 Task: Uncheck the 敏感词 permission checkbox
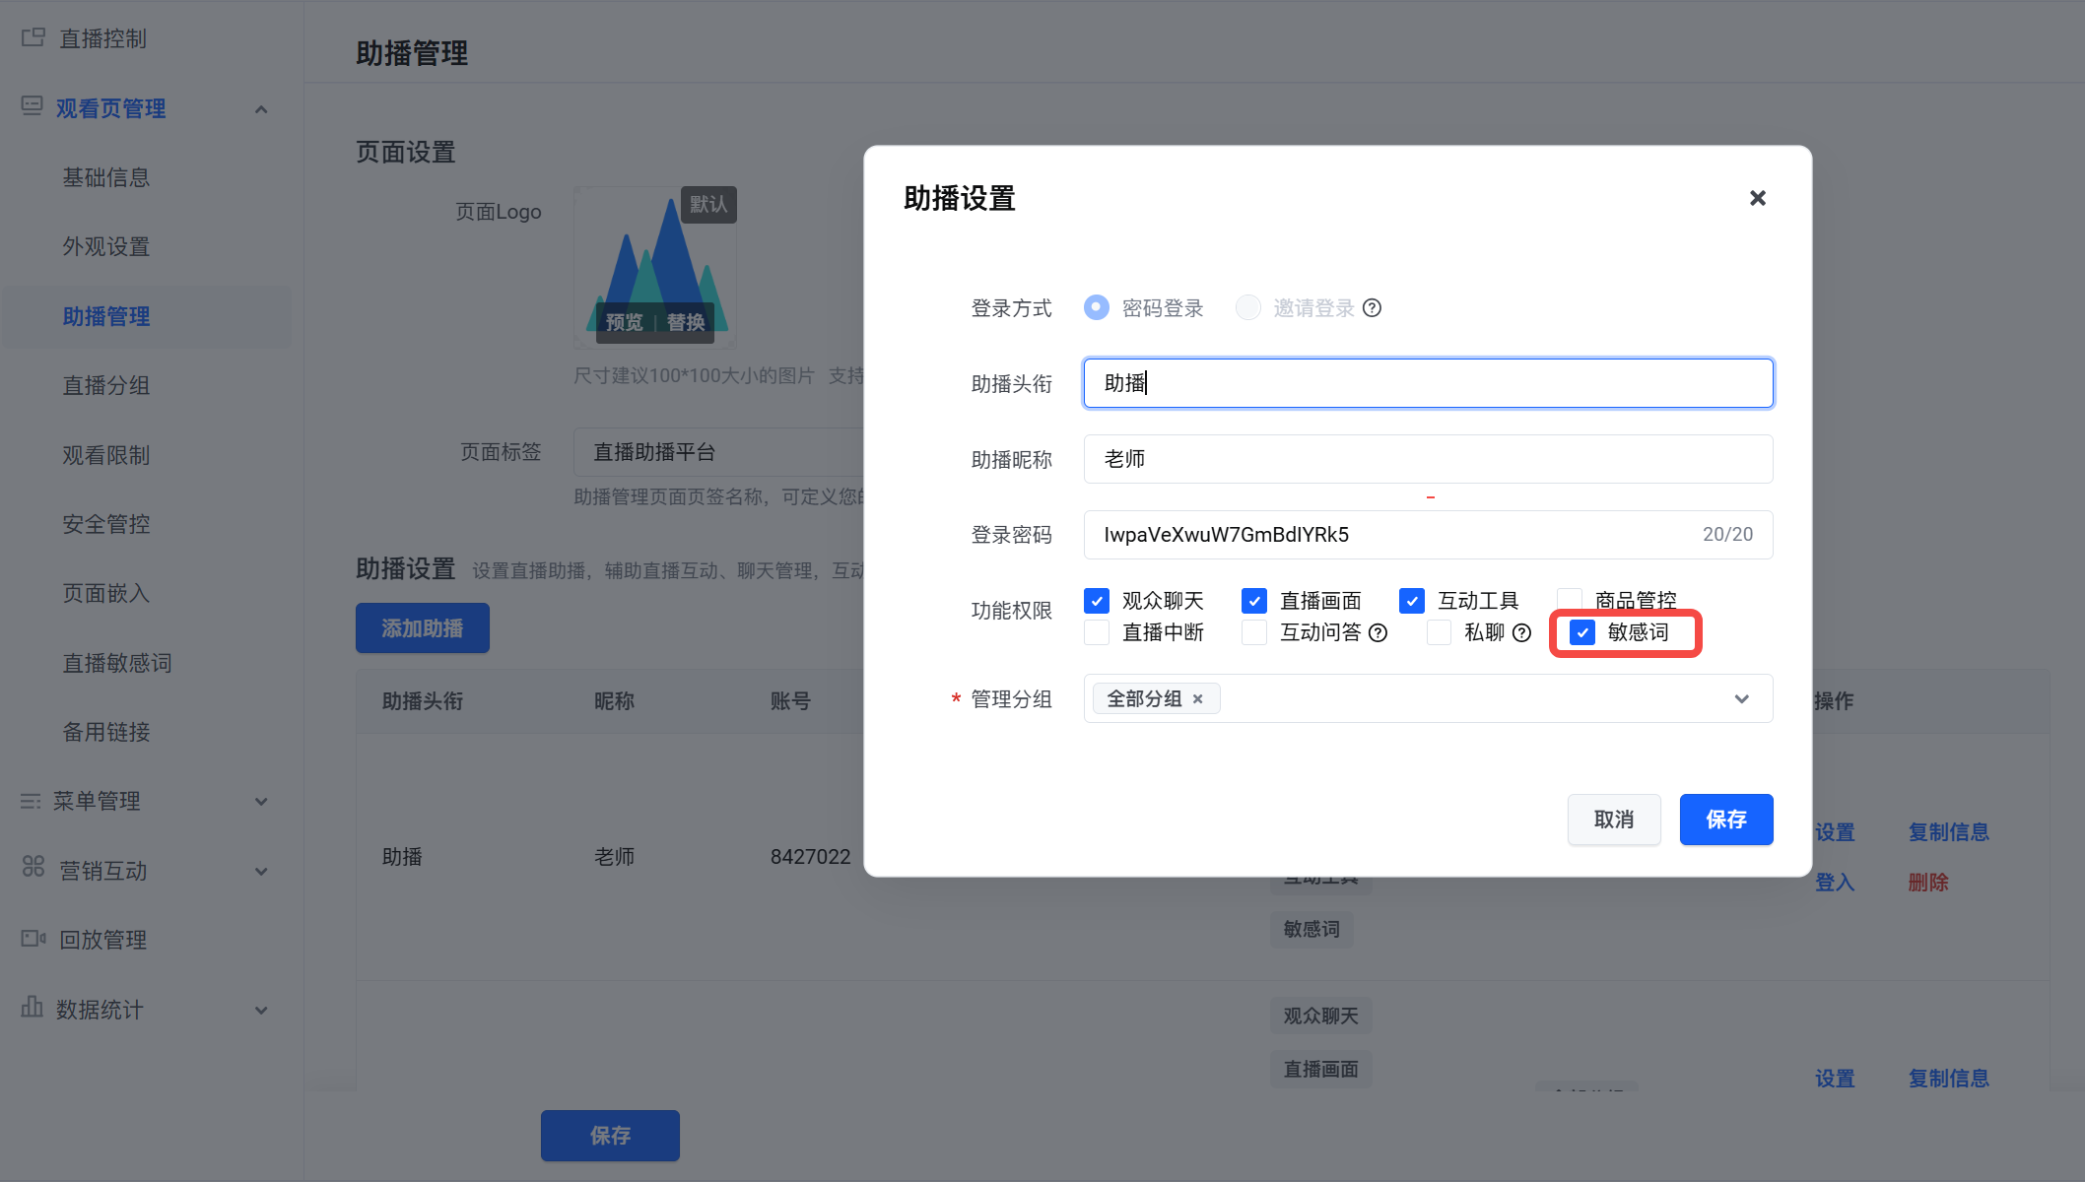coord(1582,632)
